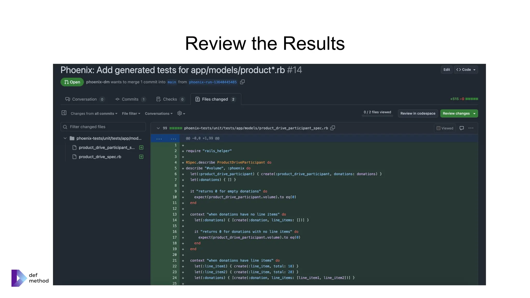The width and height of the screenshot is (530, 298).
Task: Copy the head branch name icon
Action: pyautogui.click(x=242, y=82)
